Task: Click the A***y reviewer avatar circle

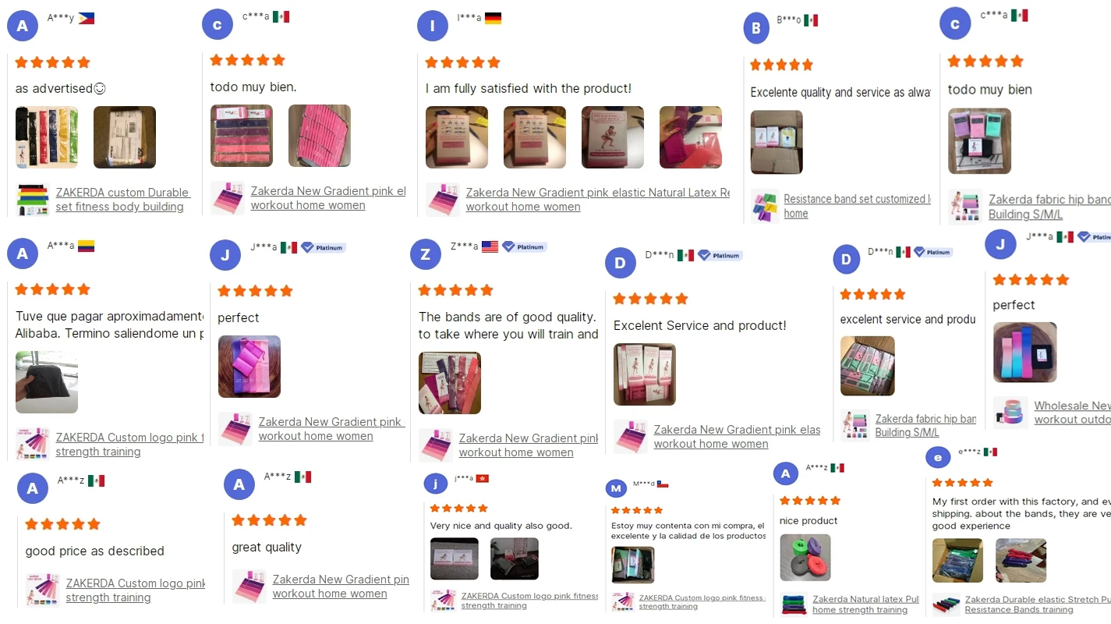Action: [23, 26]
